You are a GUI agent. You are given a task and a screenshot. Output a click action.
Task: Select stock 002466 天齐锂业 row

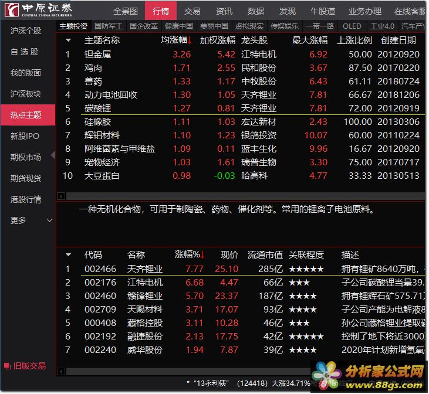pyautogui.click(x=241, y=269)
